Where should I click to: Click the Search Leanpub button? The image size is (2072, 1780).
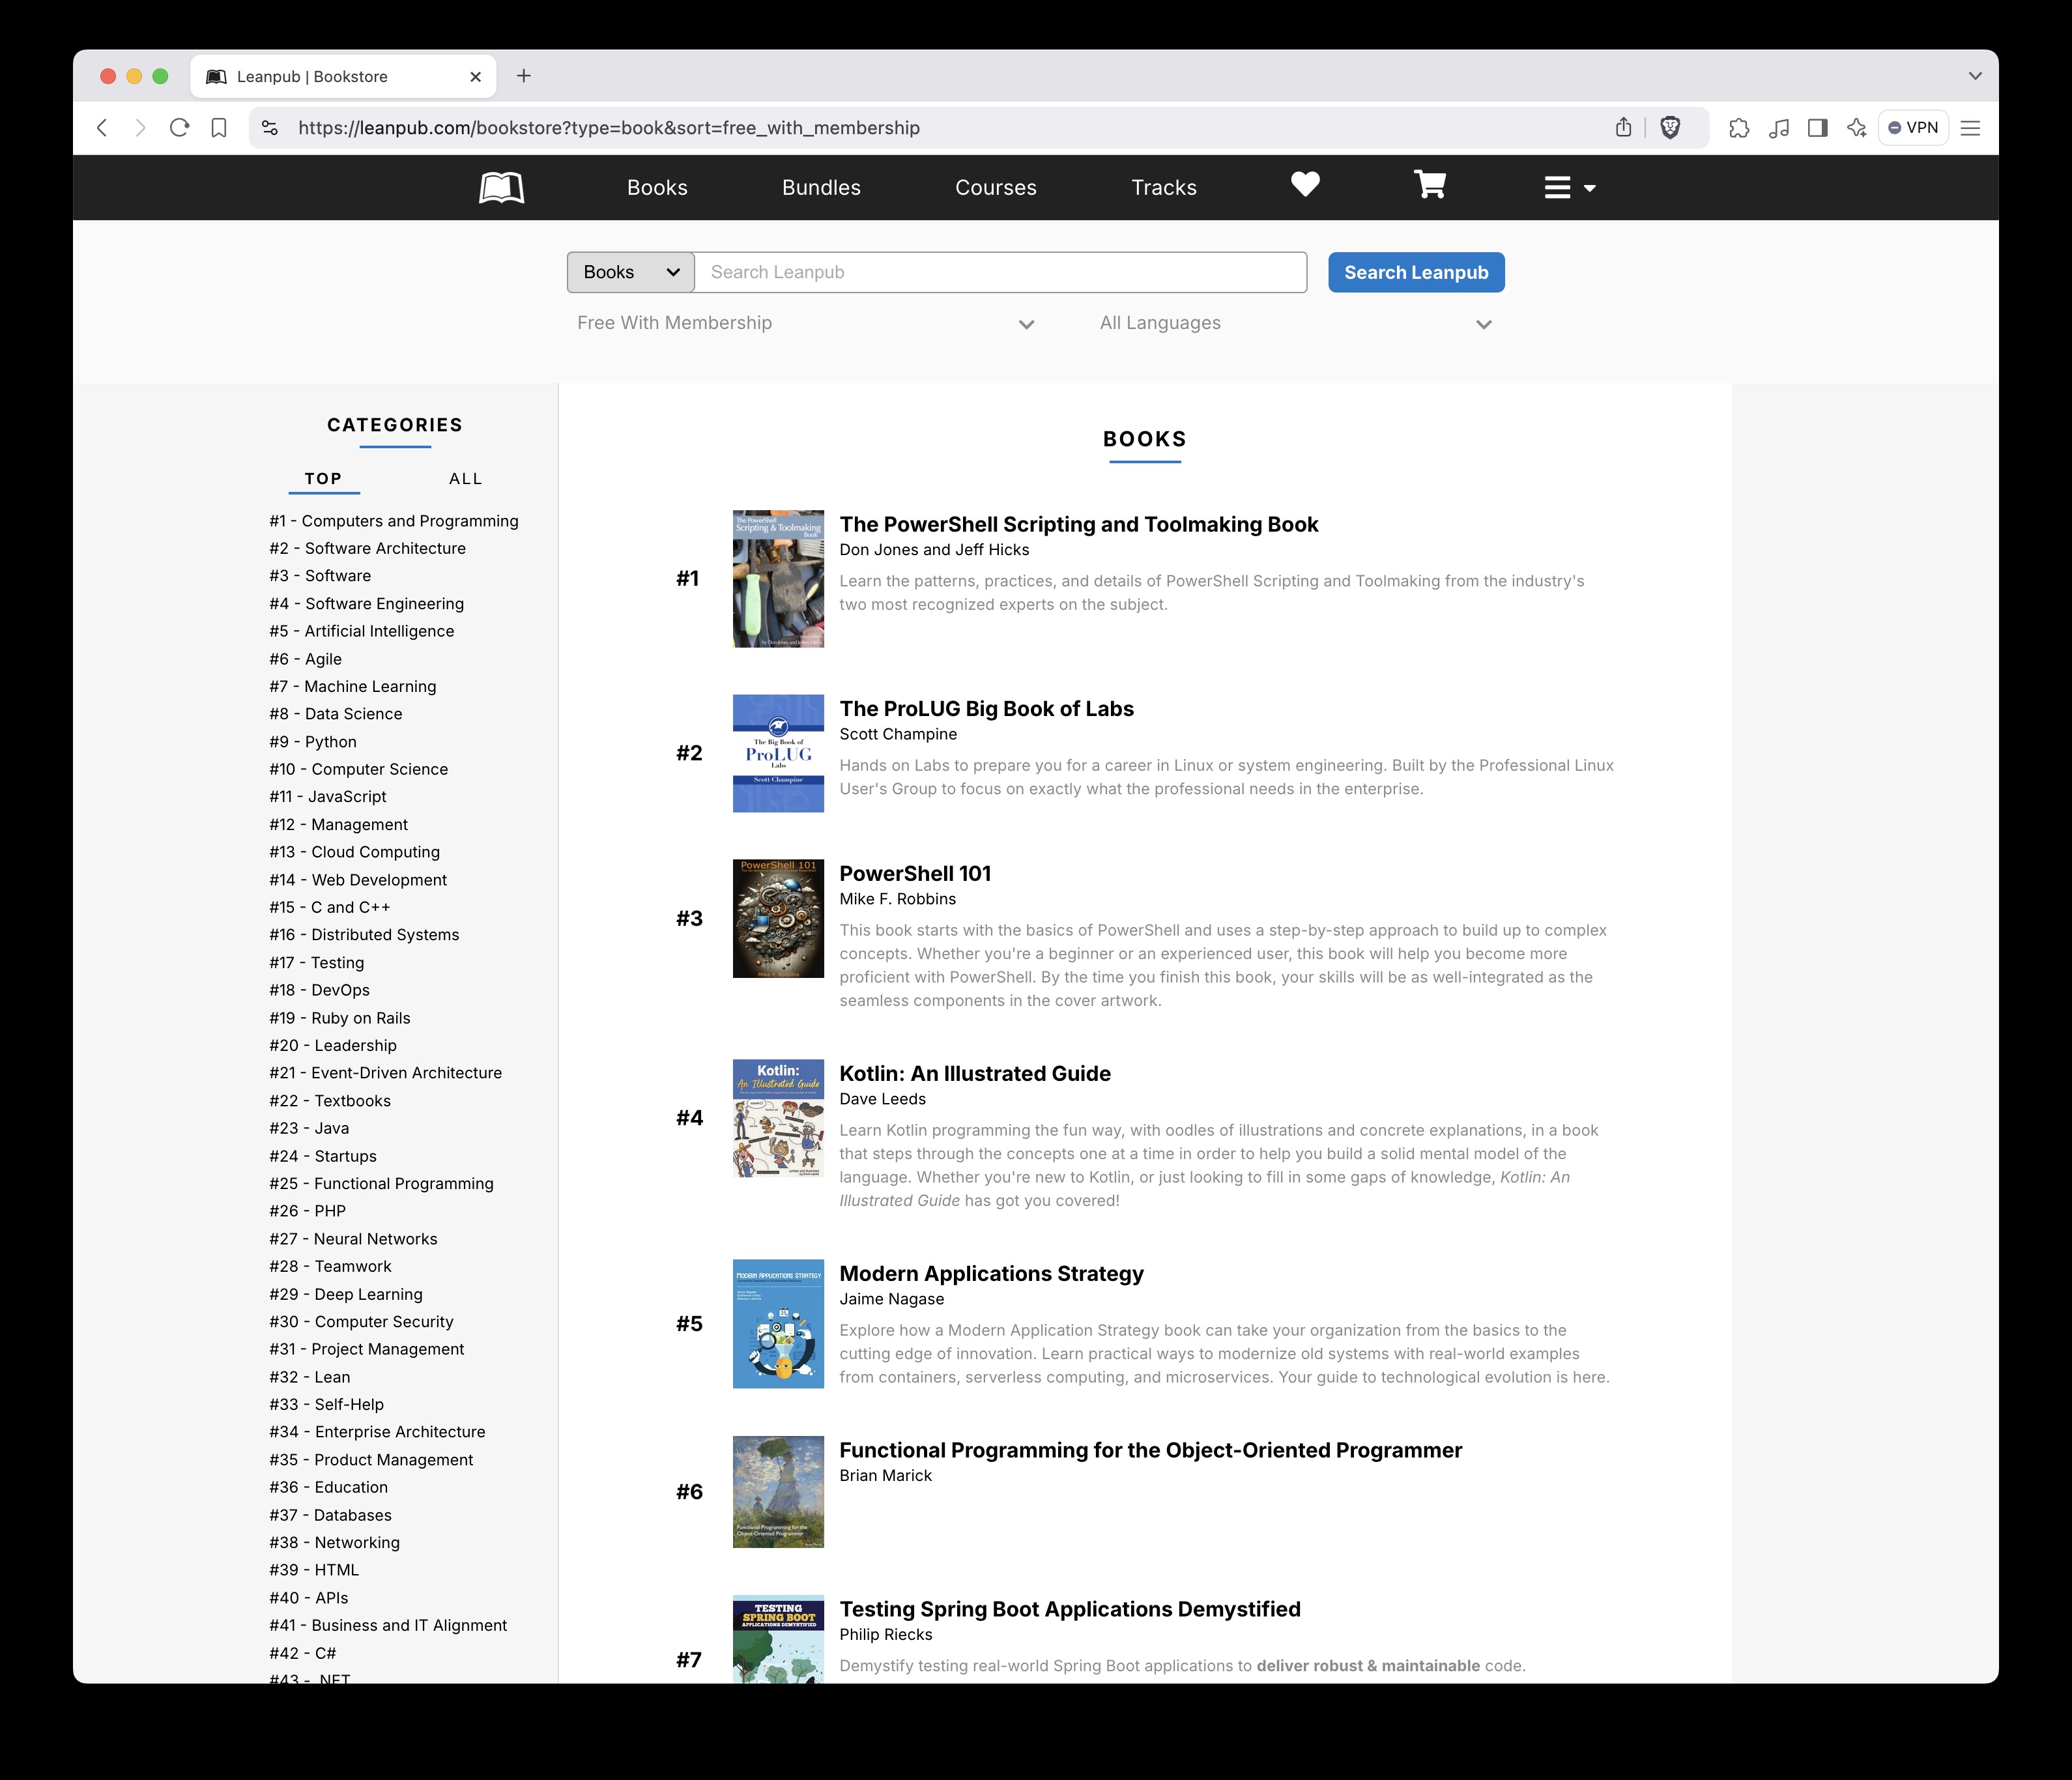tap(1415, 272)
